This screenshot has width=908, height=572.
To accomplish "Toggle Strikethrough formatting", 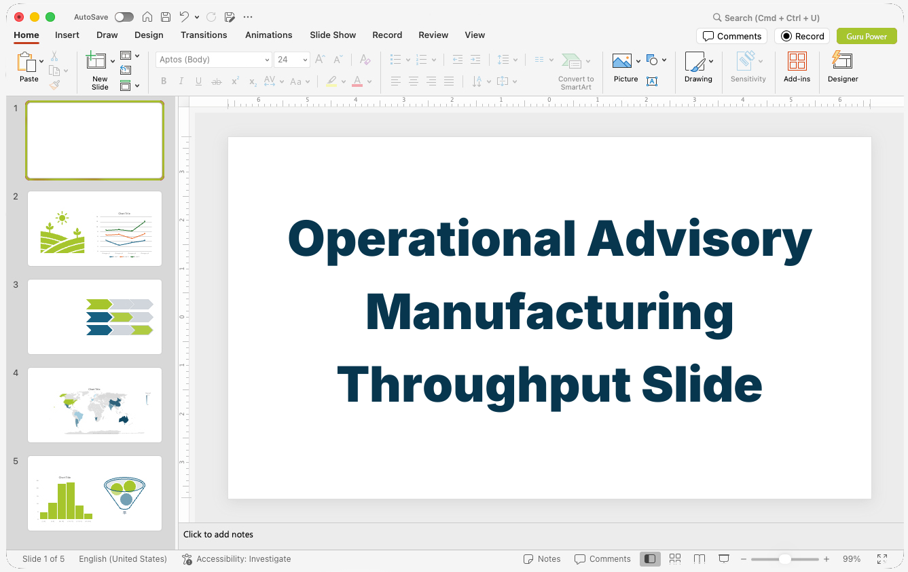I will click(217, 81).
